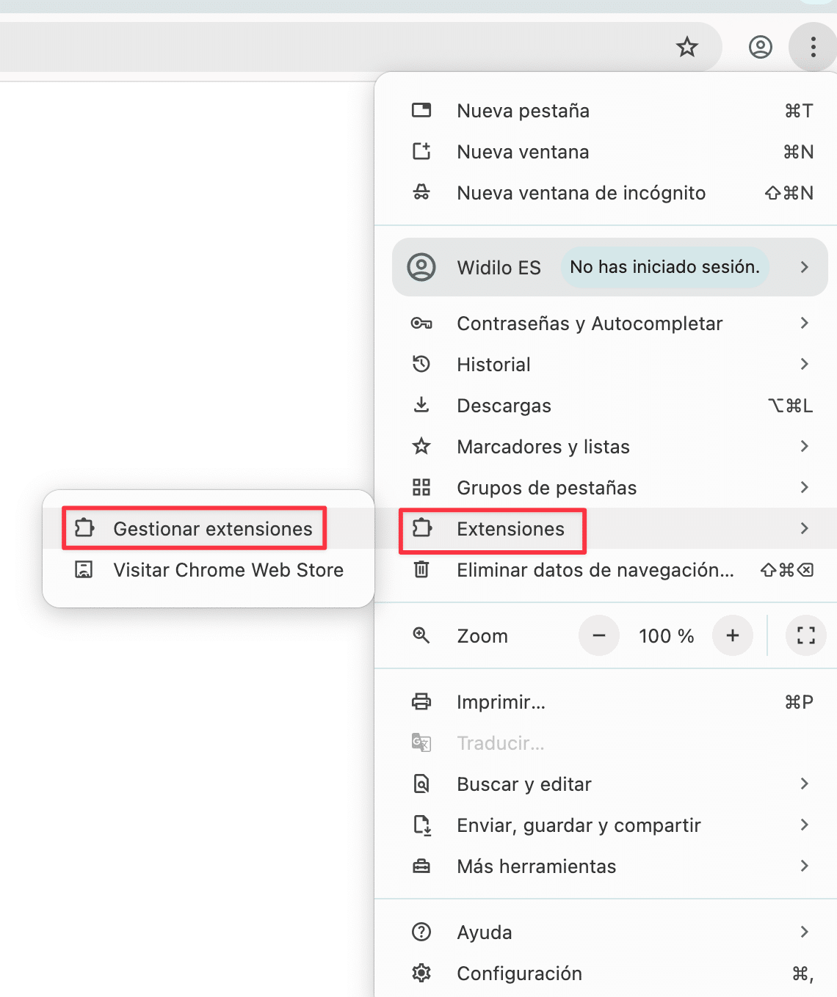Decrease zoom with the minus button
The height and width of the screenshot is (997, 837).
pos(599,635)
